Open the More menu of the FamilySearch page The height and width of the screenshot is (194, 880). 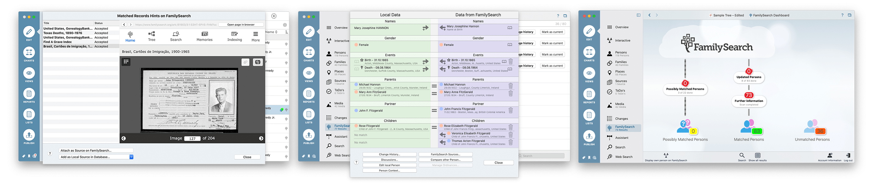256,37
